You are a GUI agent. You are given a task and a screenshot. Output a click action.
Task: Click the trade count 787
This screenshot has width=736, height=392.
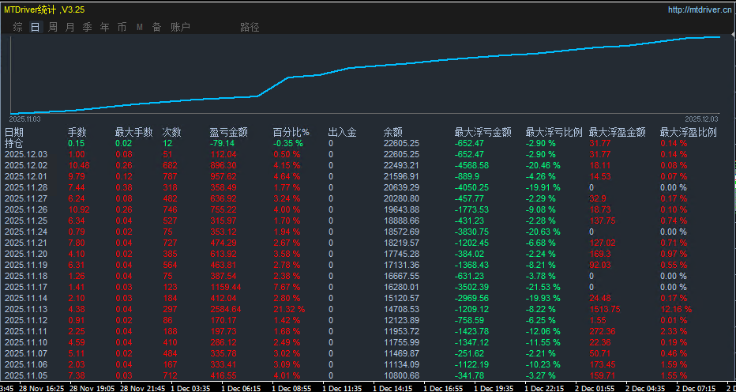pyautogui.click(x=170, y=176)
